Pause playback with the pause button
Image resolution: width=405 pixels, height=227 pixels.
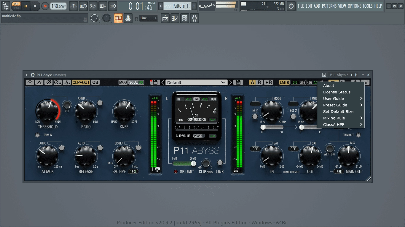pos(25,6)
